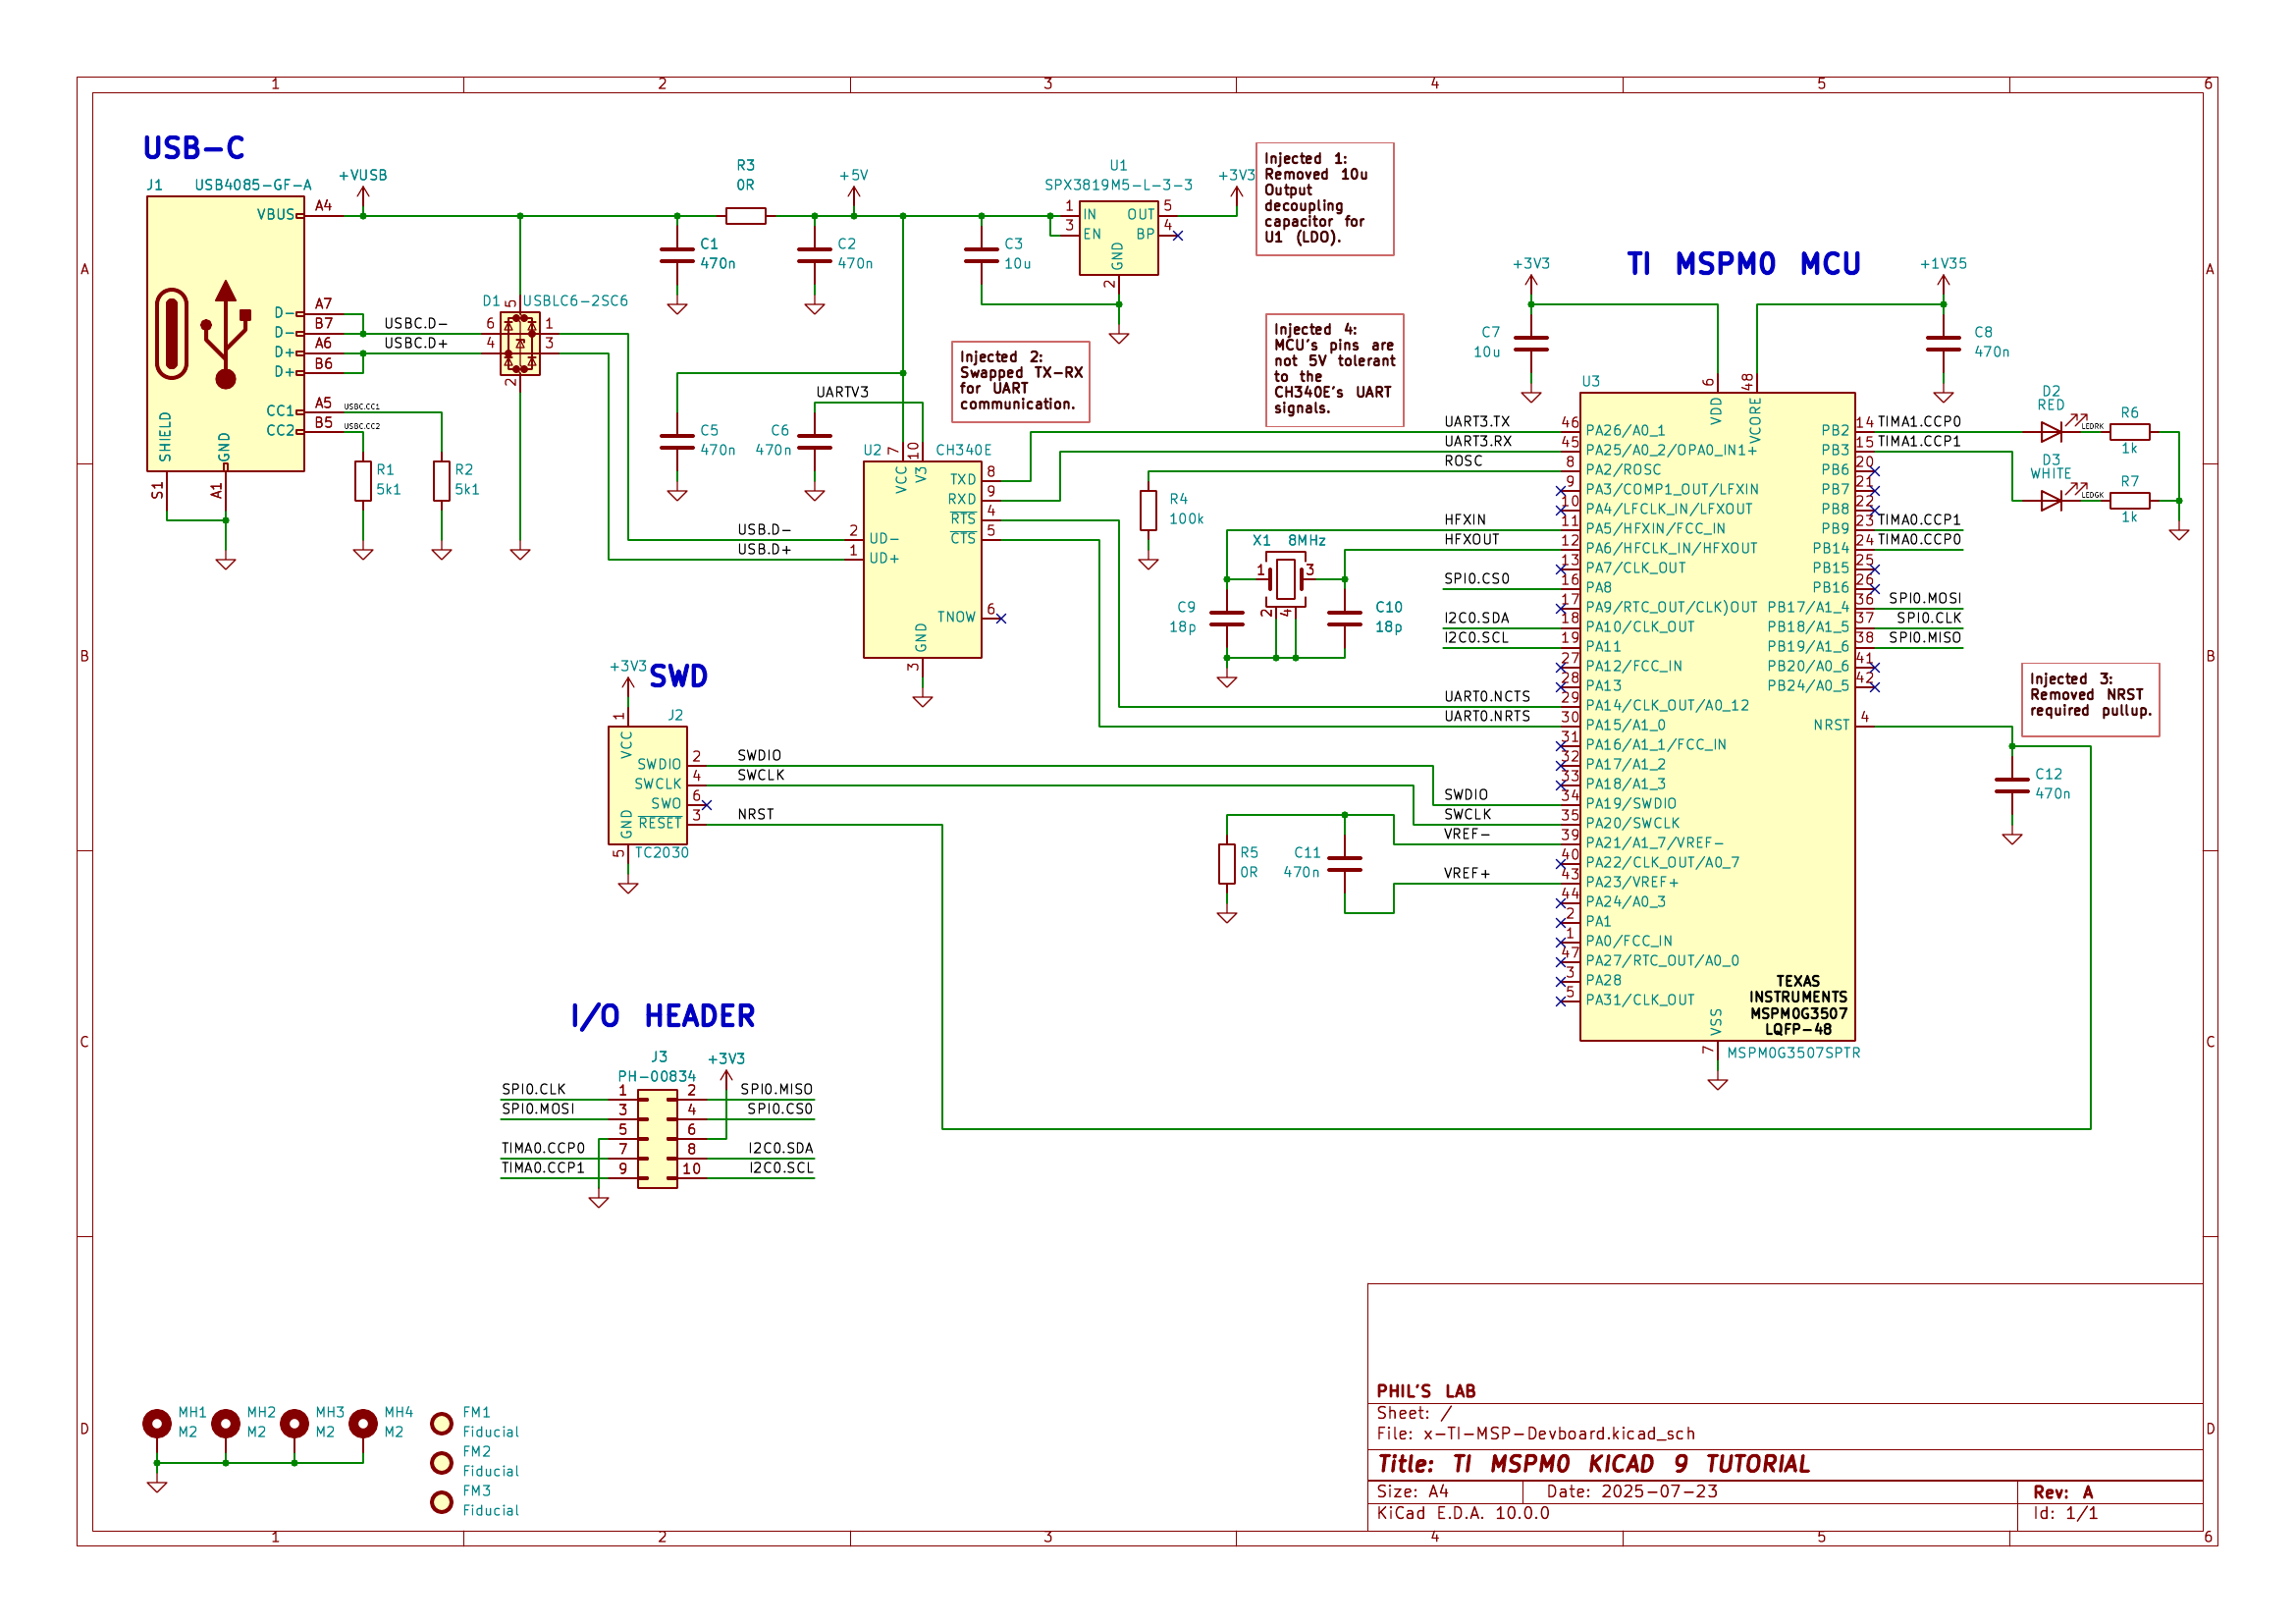Select fiducial FM3 symbol
This screenshot has height=1624, width=2296.
pos(441,1501)
